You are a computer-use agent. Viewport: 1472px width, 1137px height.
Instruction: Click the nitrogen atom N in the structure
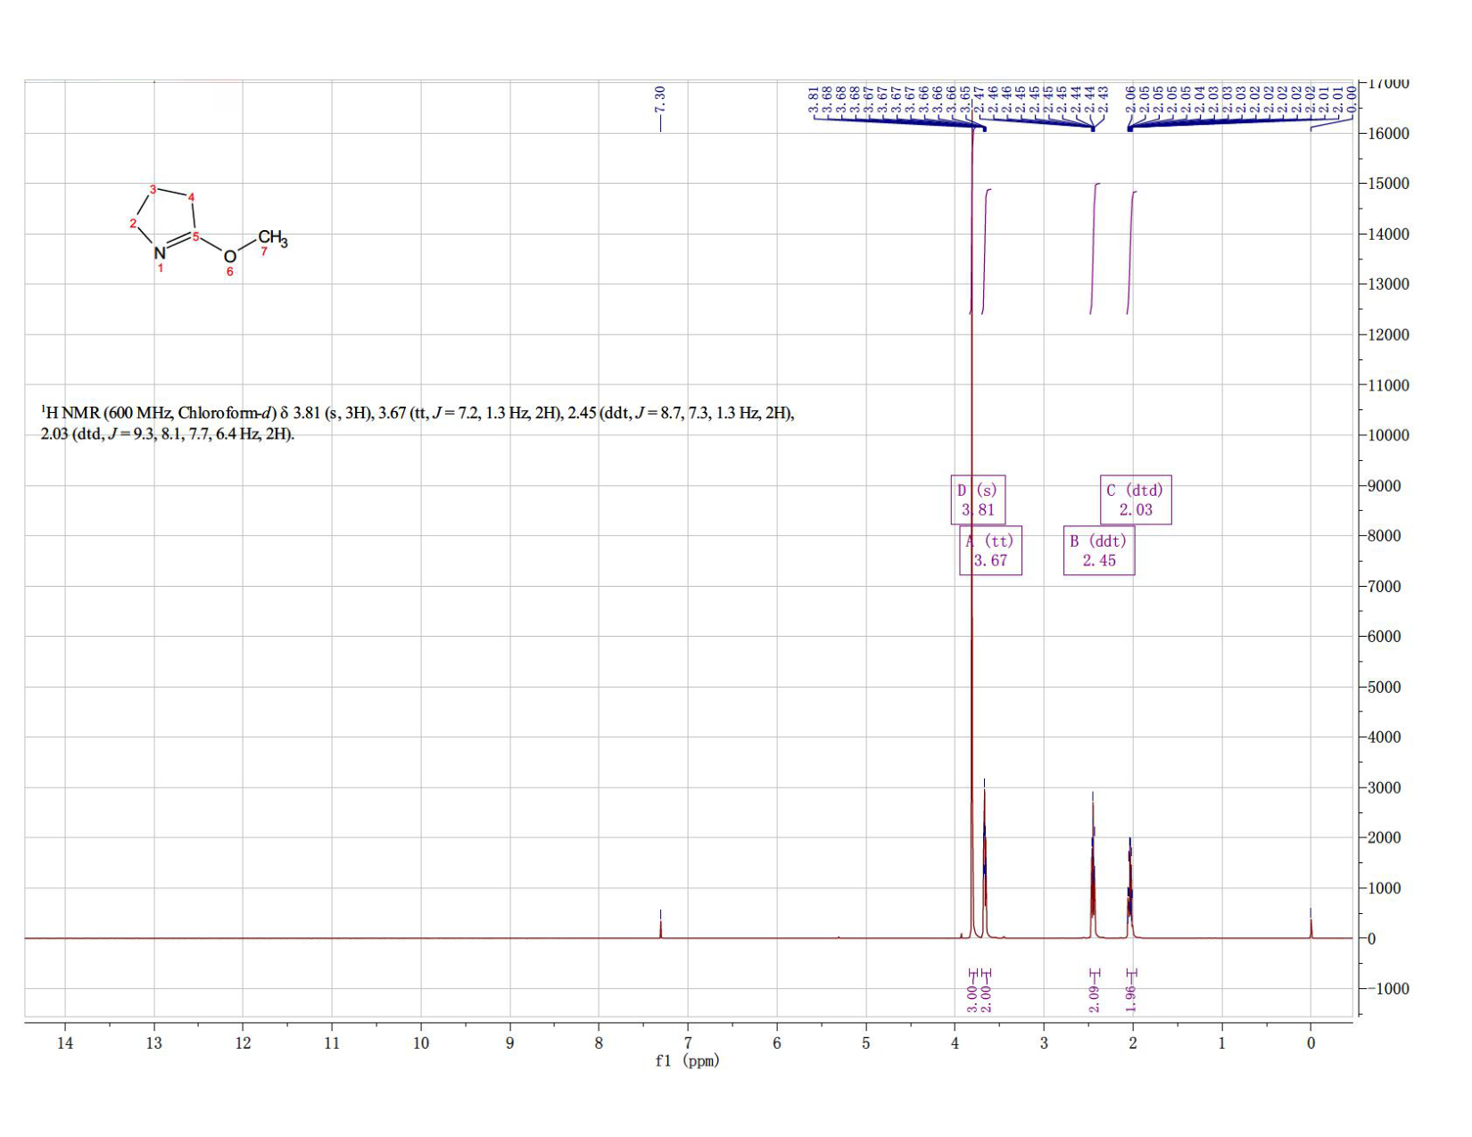[160, 252]
